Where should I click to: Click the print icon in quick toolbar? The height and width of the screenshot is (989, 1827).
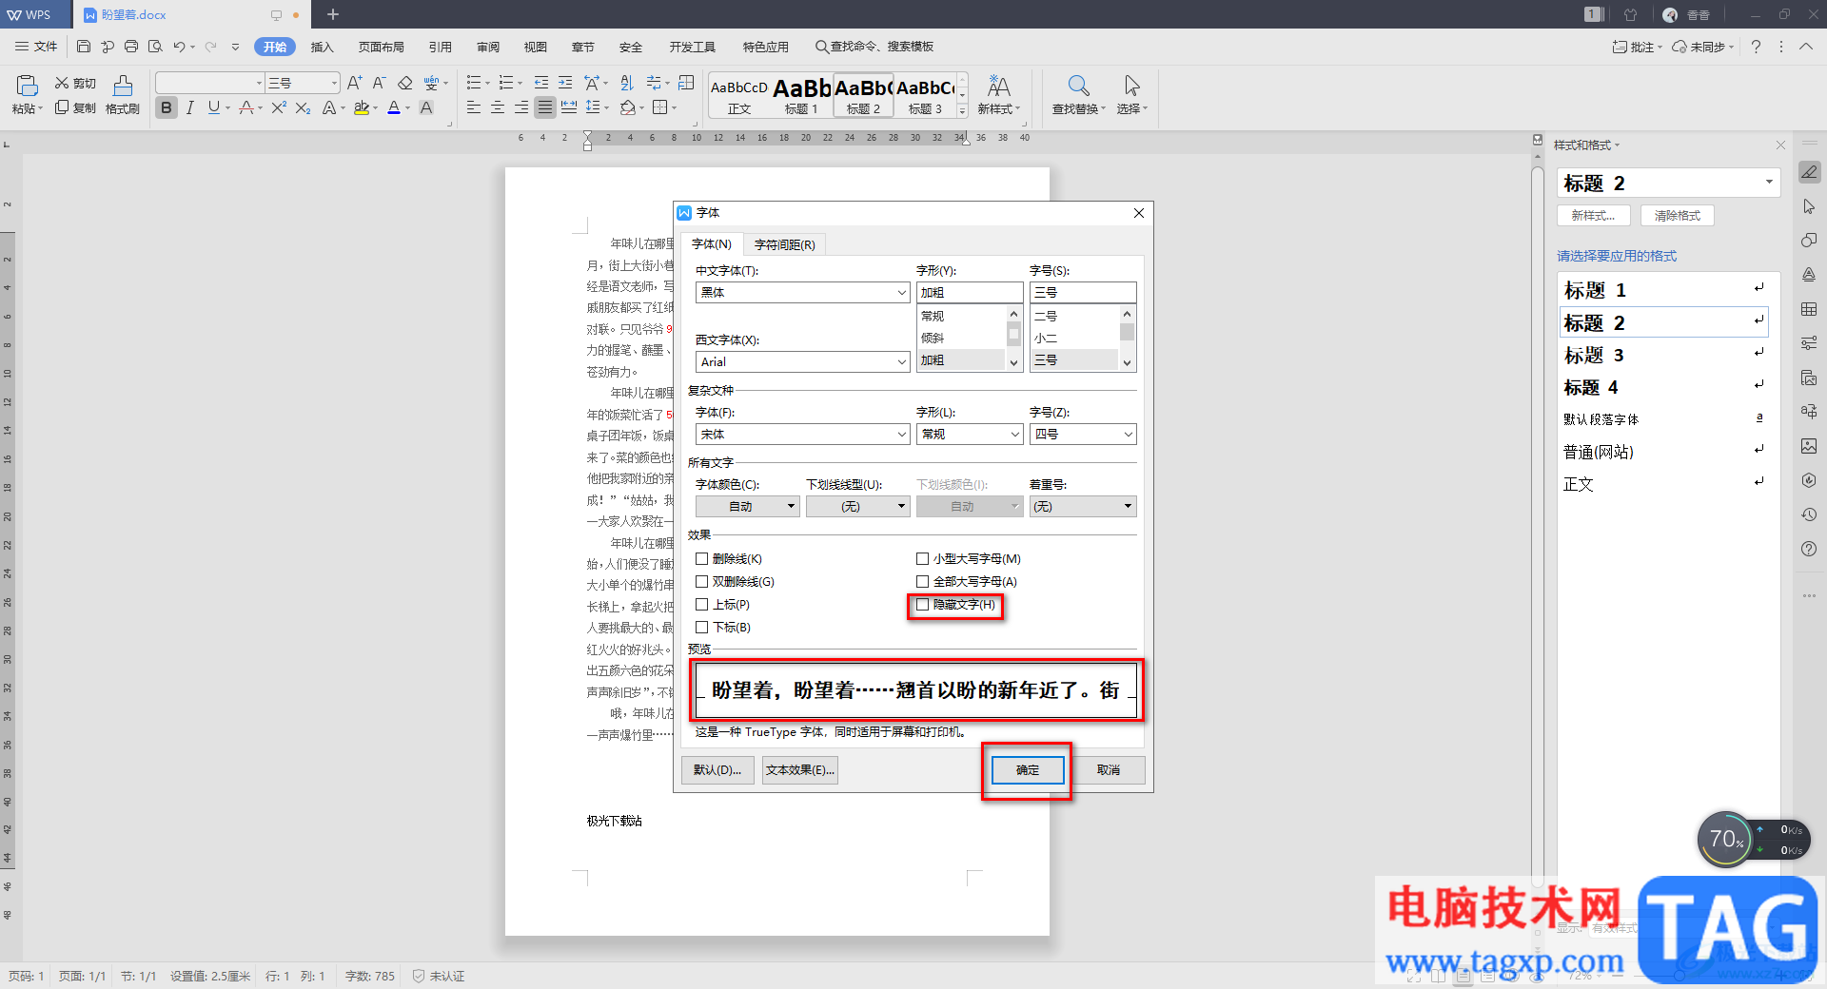pyautogui.click(x=131, y=46)
